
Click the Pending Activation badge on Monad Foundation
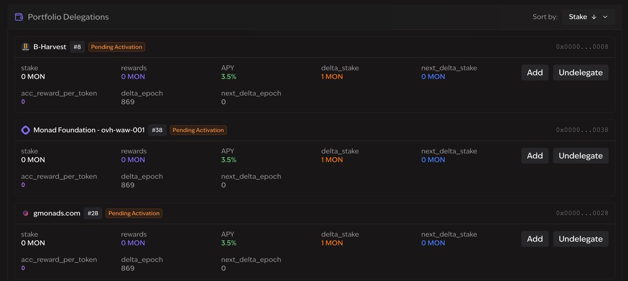pyautogui.click(x=198, y=130)
